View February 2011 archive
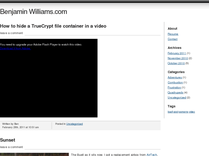The image size is (209, 156). (177, 53)
